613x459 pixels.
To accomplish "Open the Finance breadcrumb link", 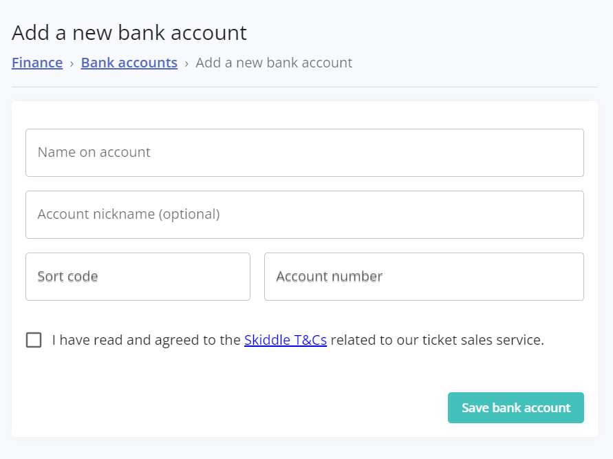I will point(37,63).
